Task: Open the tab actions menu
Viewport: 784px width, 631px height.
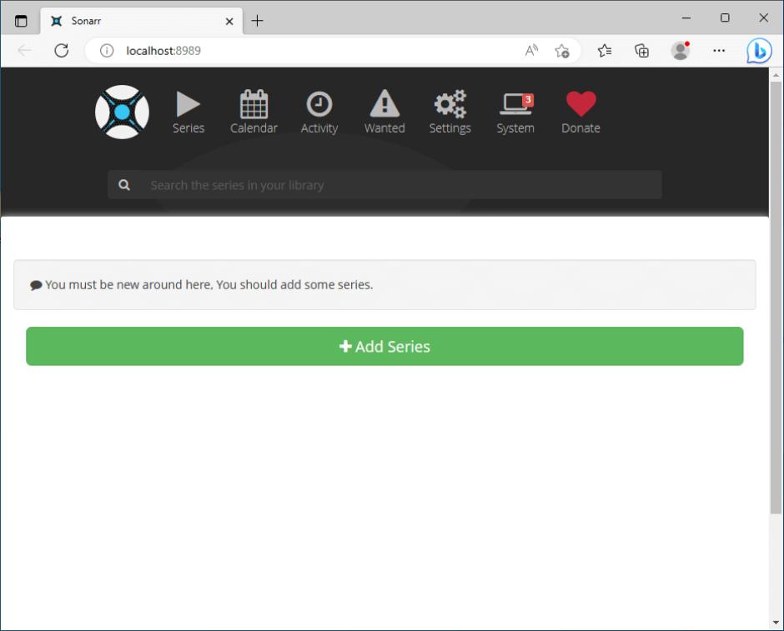Action: (21, 21)
